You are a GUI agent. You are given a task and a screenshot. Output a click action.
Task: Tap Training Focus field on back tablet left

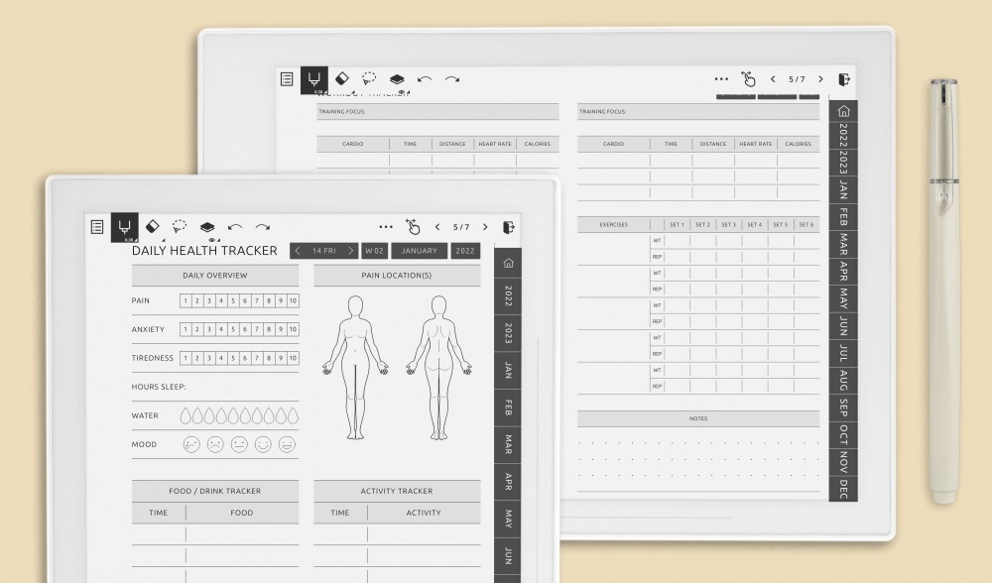tap(437, 111)
